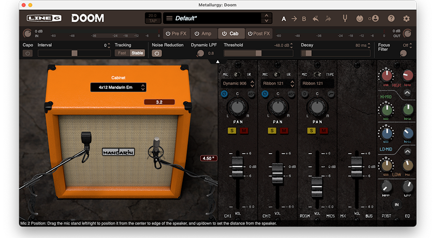
Task: Toggle the Post EQ IN button
Action: point(397,205)
